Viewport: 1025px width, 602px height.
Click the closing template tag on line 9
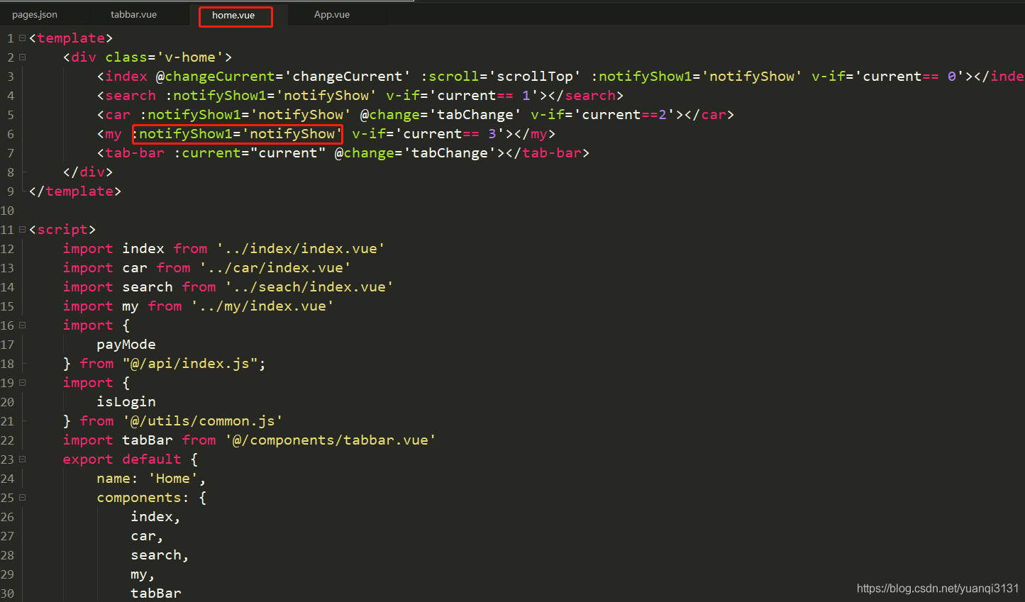click(x=75, y=191)
